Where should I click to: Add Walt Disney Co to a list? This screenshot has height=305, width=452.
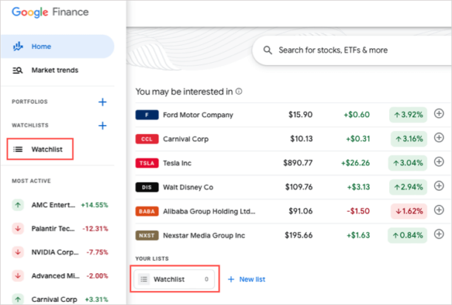439,186
